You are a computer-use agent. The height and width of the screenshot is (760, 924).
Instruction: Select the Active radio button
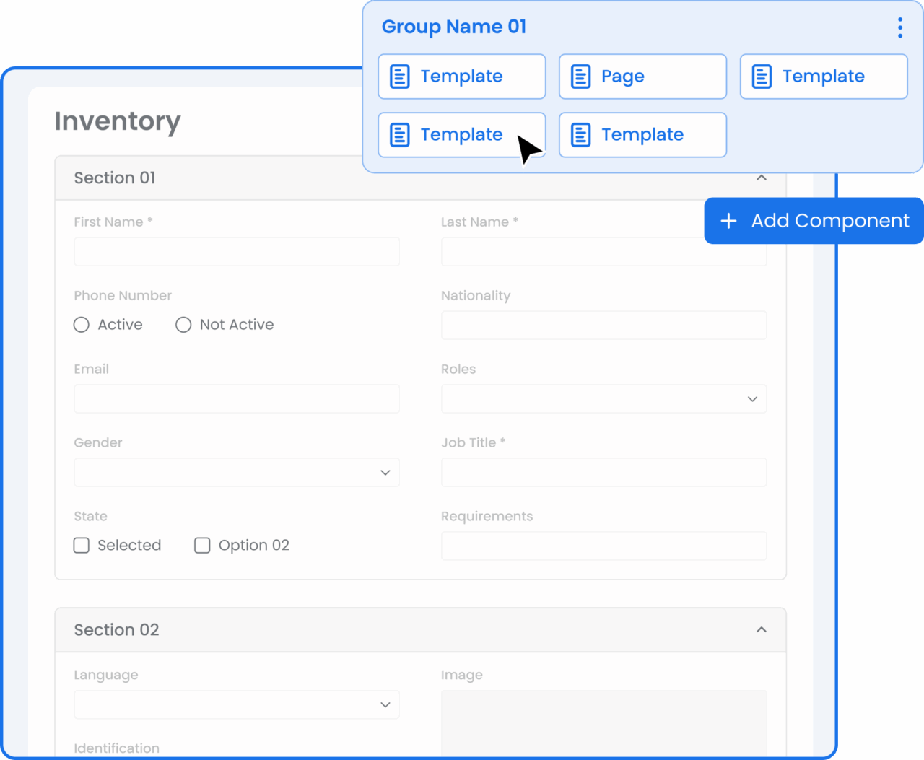[82, 325]
